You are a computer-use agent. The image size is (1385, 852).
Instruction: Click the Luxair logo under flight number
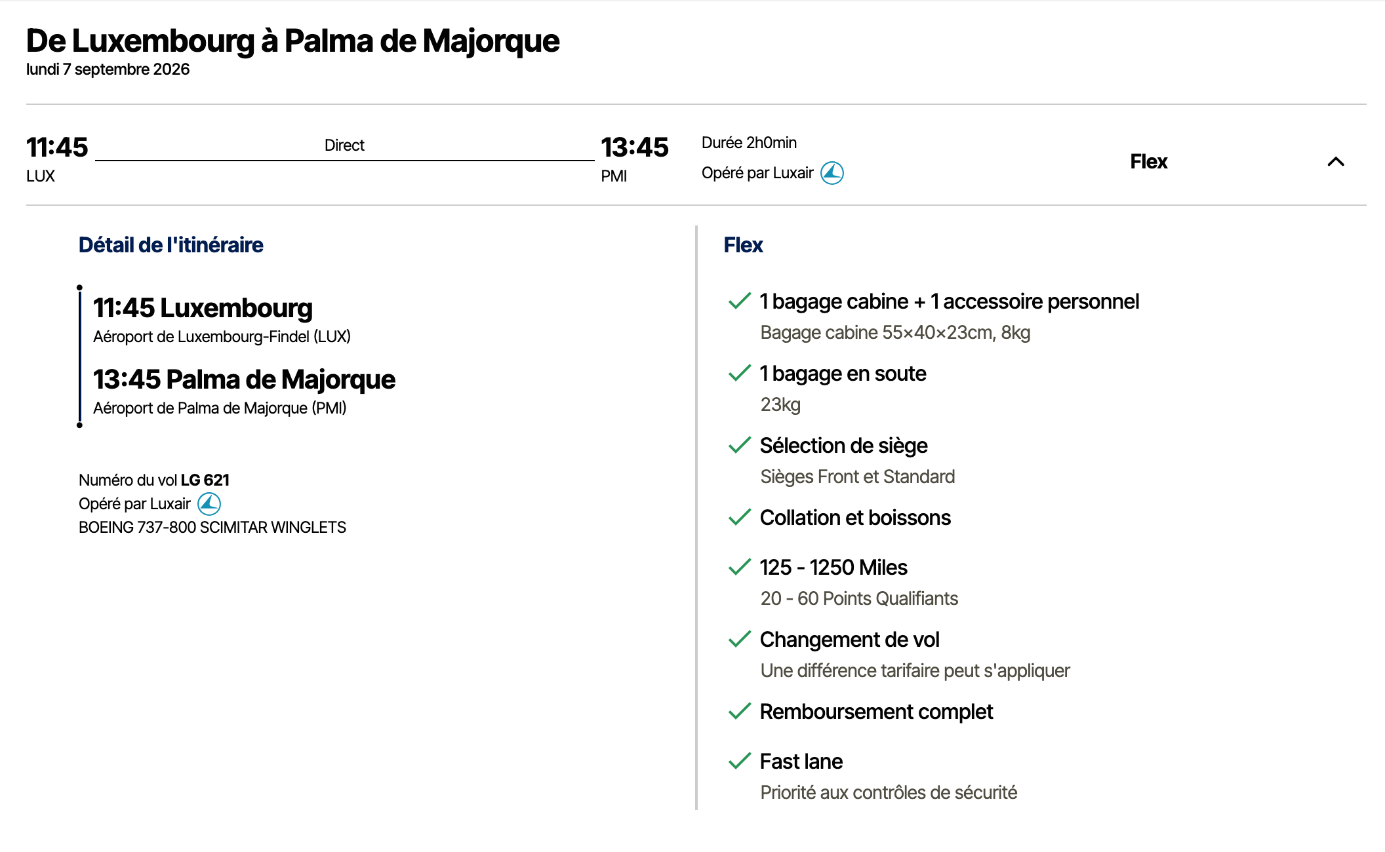click(209, 504)
